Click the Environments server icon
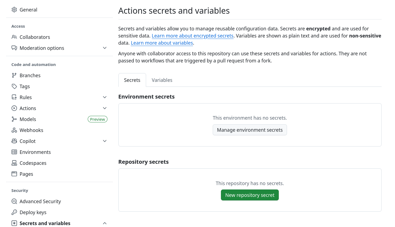395x227 pixels. coord(14,152)
